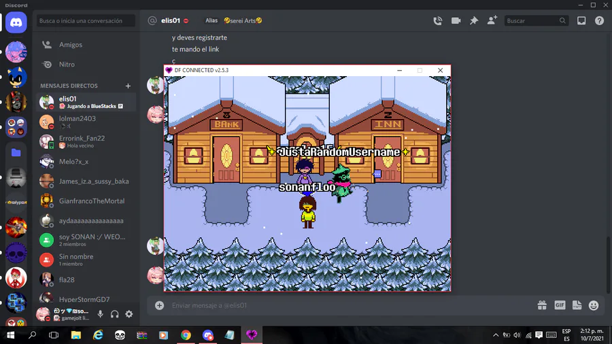Click own user avatar in bottom panel
Image resolution: width=612 pixels, height=344 pixels.
44,314
